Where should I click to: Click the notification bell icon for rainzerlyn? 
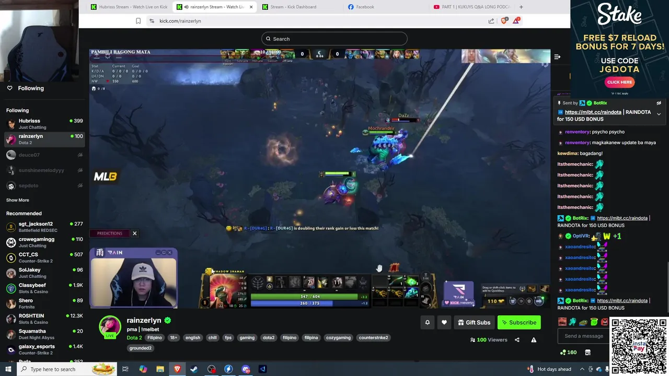pyautogui.click(x=427, y=322)
